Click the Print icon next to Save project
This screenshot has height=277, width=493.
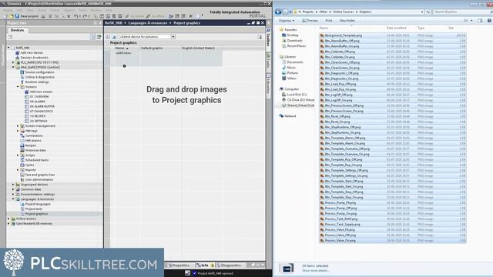click(43, 16)
